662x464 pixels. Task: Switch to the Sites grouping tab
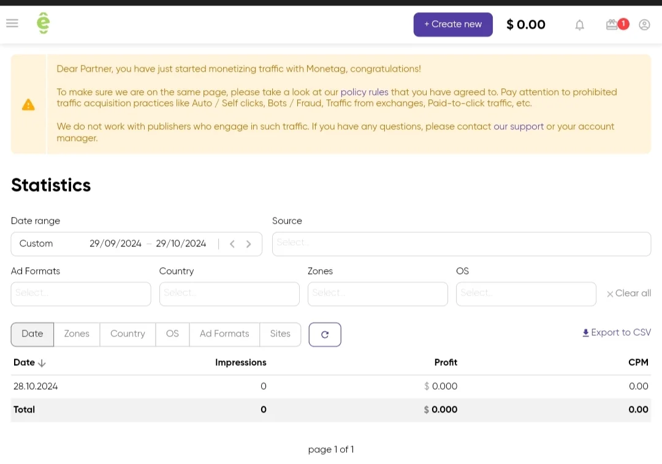pos(280,335)
